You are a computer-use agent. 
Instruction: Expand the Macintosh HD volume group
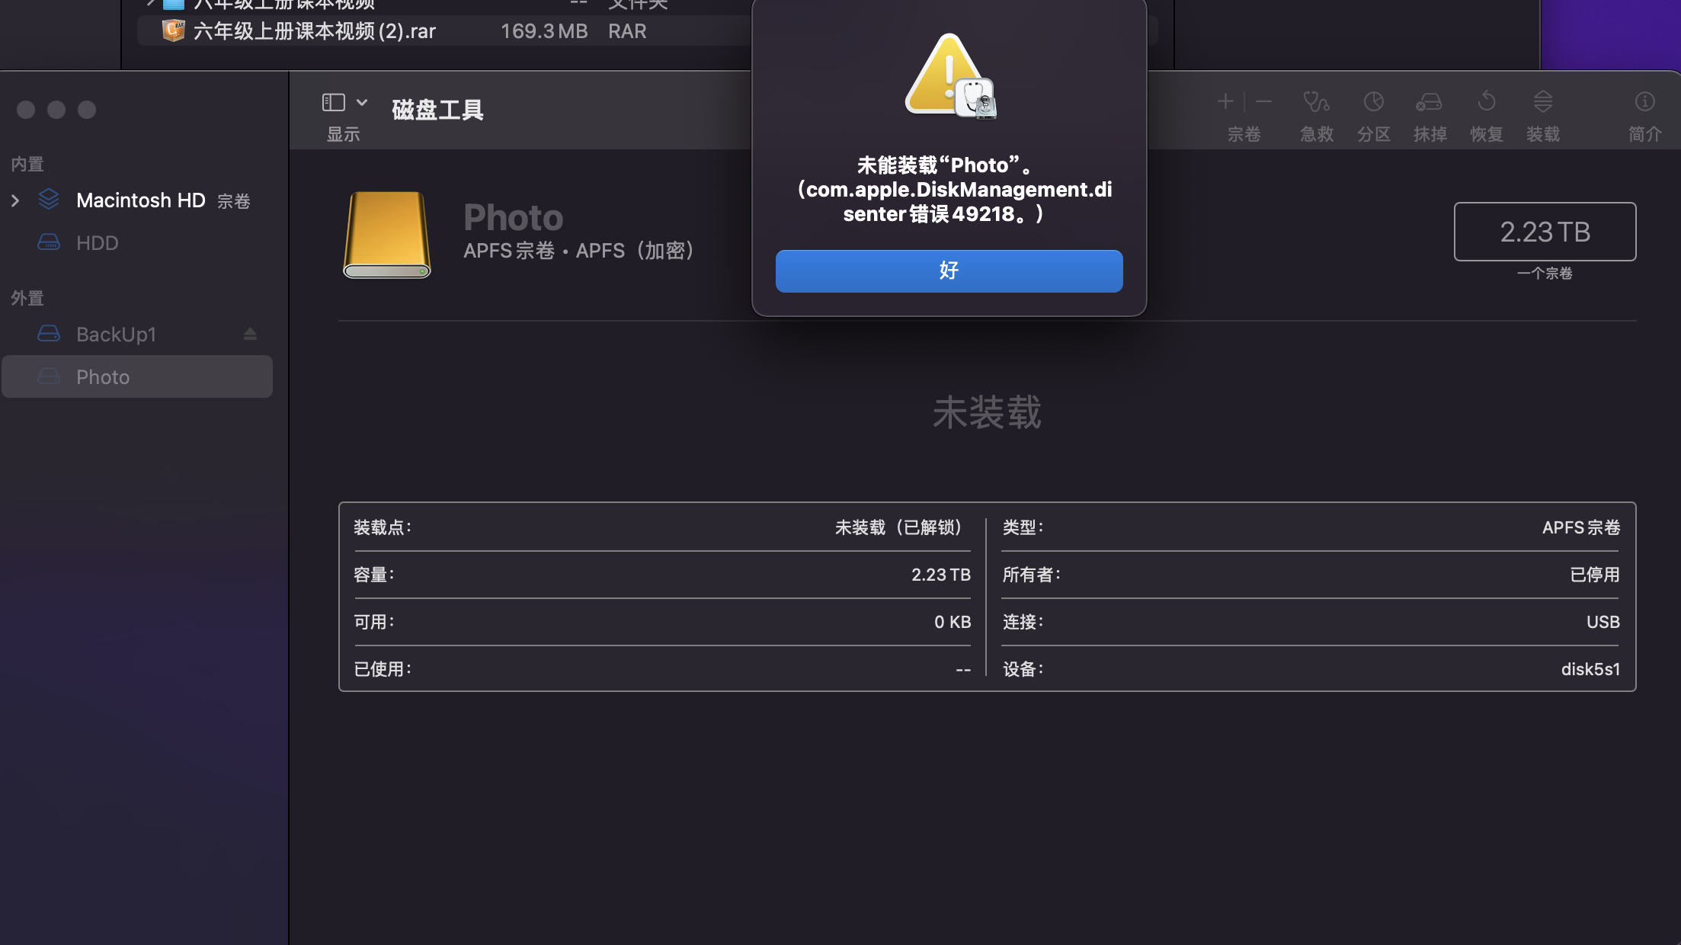click(x=15, y=200)
